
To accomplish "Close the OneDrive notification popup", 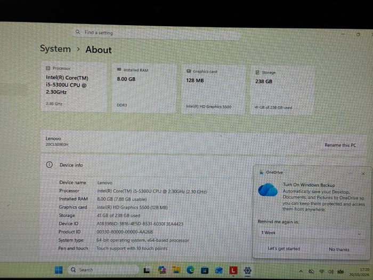I will (363, 173).
